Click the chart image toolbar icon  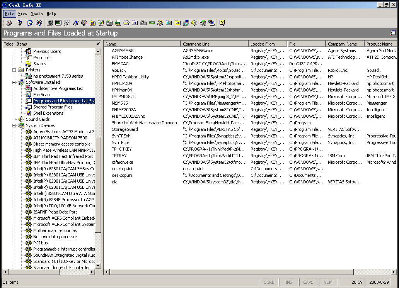pos(67,23)
